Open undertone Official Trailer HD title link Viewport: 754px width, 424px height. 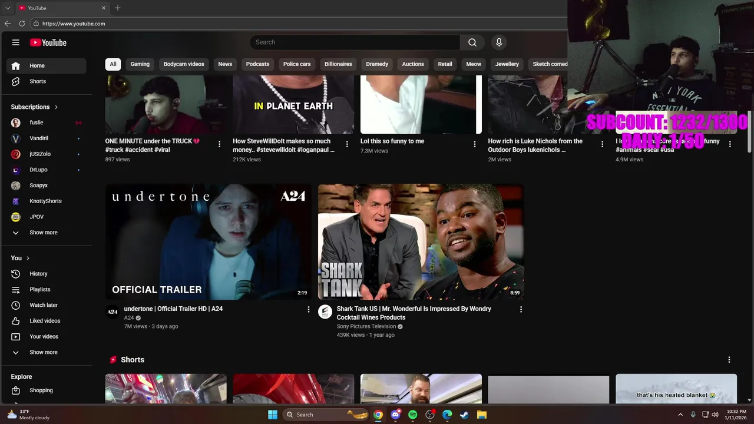pyautogui.click(x=173, y=309)
